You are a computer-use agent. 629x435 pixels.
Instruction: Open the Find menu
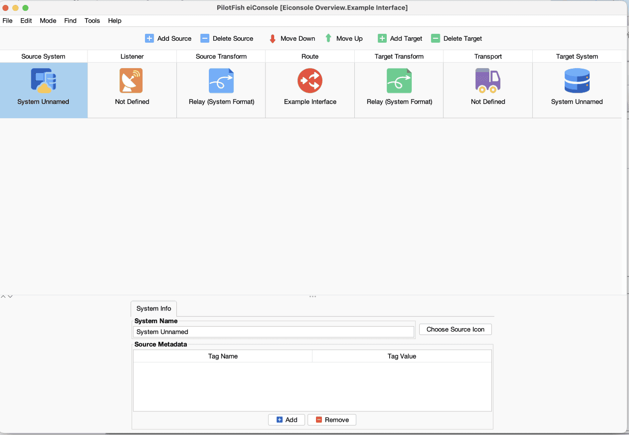pos(70,21)
